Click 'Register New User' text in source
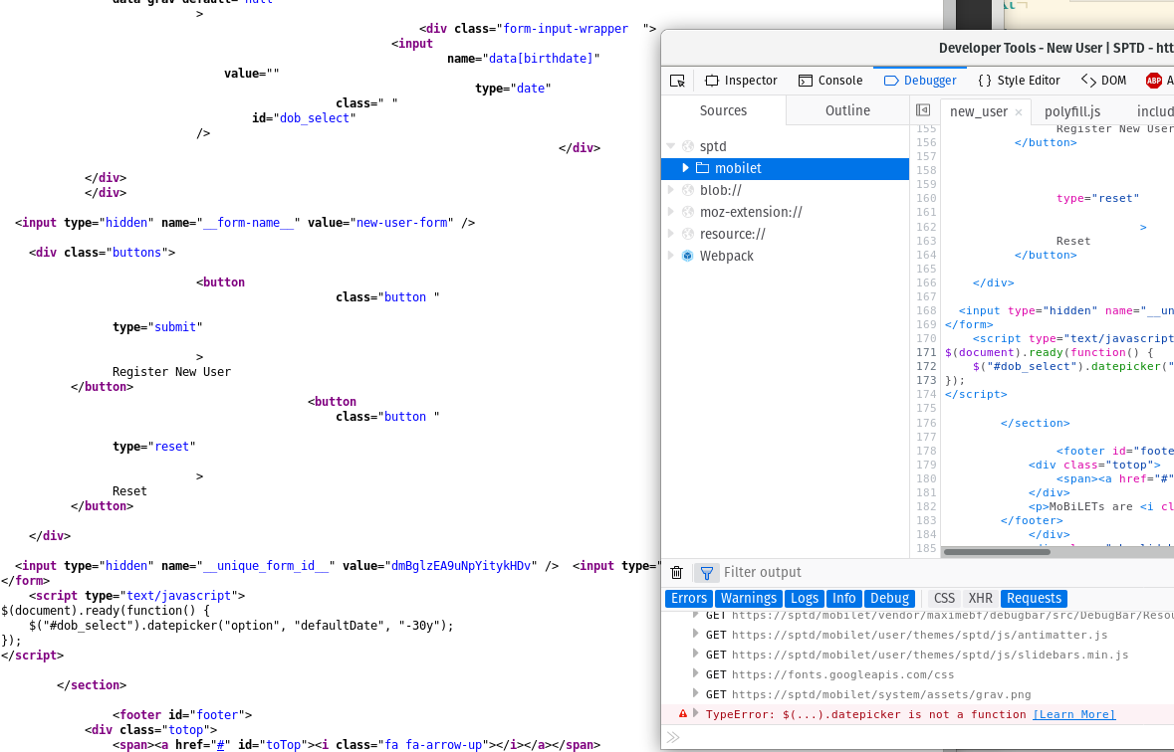The height and width of the screenshot is (752, 1174). point(171,372)
